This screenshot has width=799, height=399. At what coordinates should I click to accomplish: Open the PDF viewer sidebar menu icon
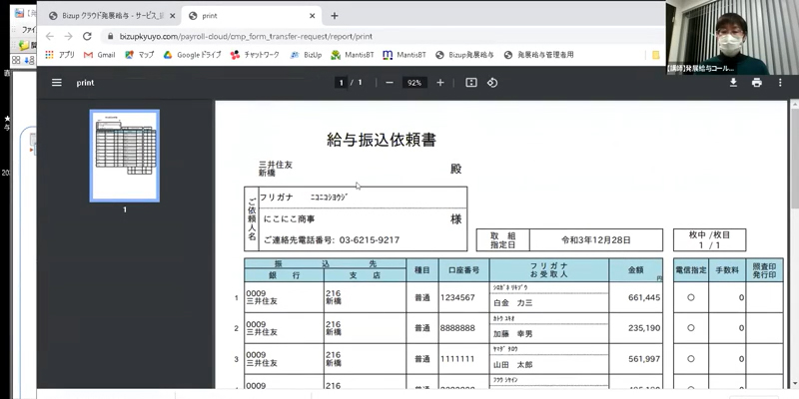point(57,83)
